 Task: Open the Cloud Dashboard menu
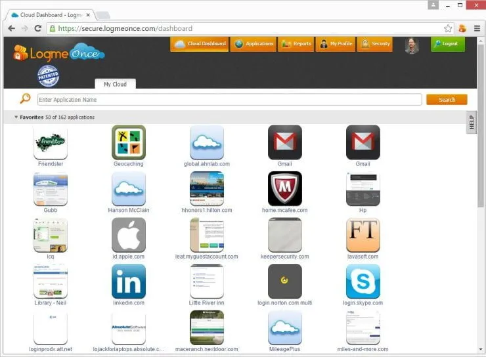tap(199, 44)
